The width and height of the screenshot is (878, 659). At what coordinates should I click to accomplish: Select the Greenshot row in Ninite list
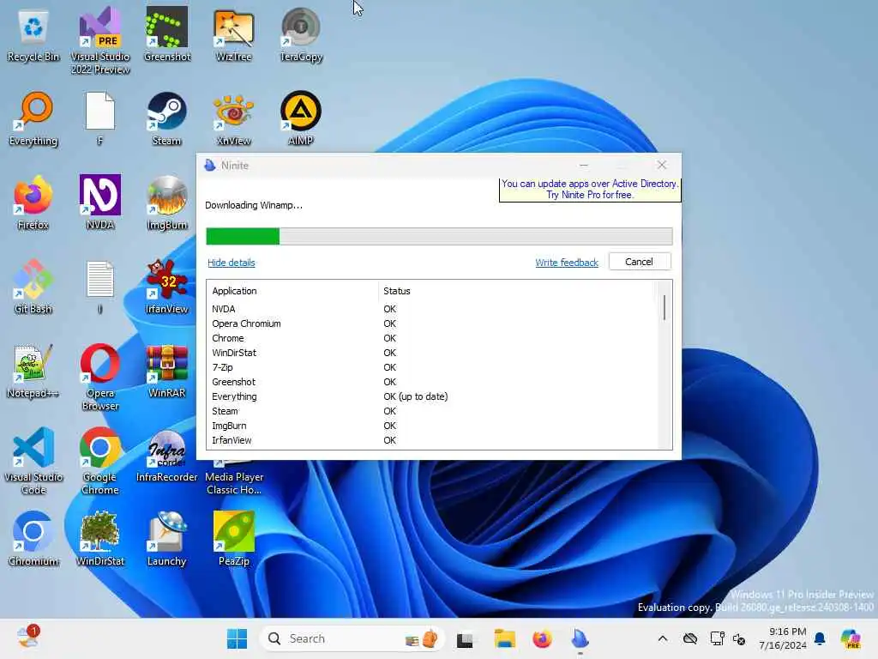click(432, 382)
